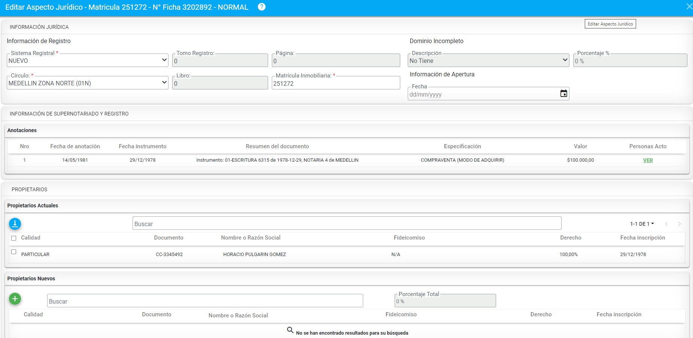Viewport: 693px width, 338px height.
Task: Click the Libro input field
Action: [220, 83]
